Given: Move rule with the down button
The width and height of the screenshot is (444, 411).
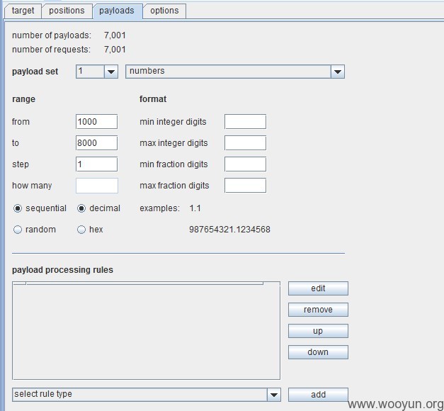Looking at the screenshot, I should [x=318, y=352].
